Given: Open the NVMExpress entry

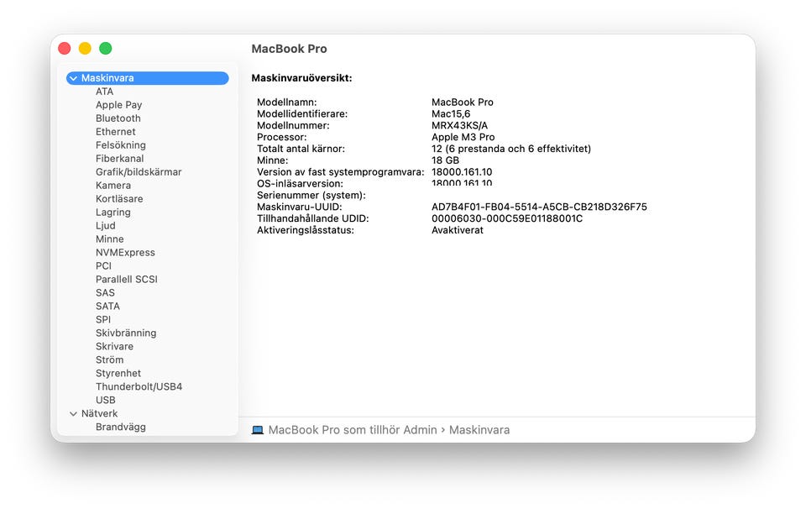Looking at the screenshot, I should pyautogui.click(x=125, y=253).
